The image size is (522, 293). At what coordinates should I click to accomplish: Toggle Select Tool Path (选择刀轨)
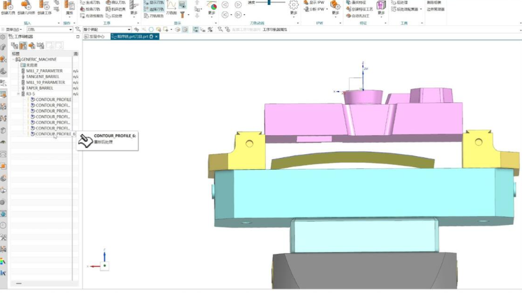[x=154, y=9]
